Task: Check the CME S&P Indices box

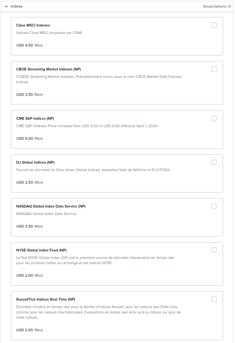Action: tap(214, 118)
